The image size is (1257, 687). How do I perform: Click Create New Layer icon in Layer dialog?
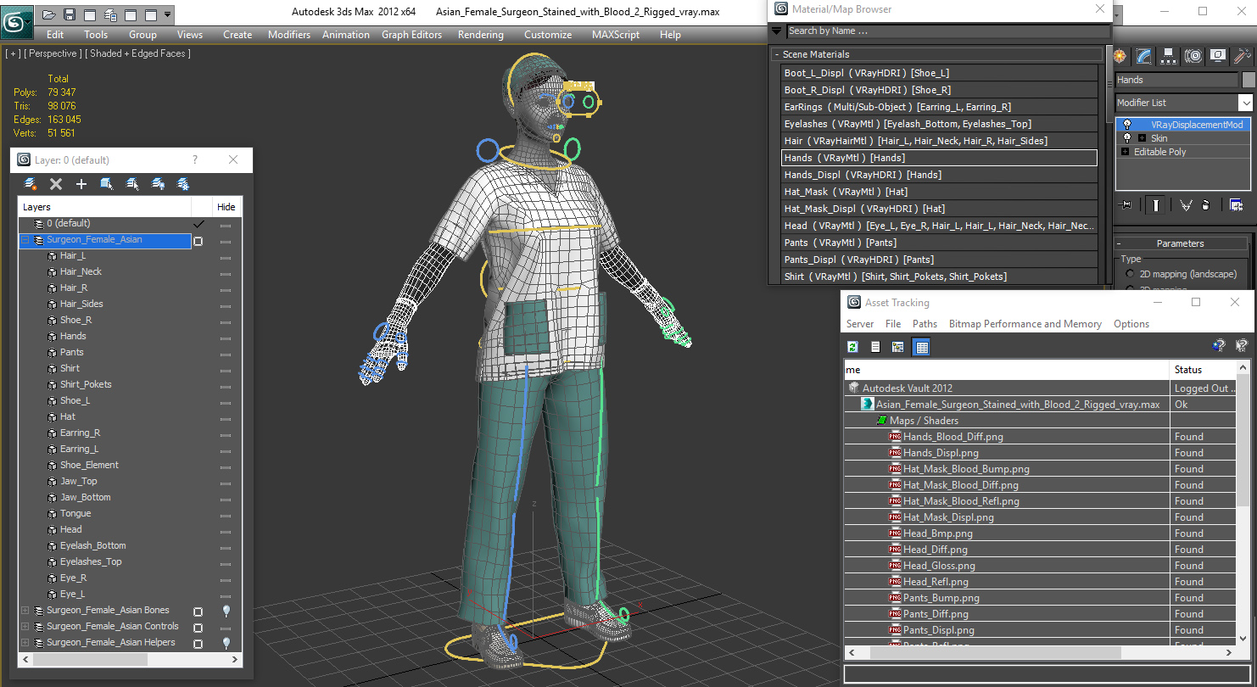coord(31,184)
